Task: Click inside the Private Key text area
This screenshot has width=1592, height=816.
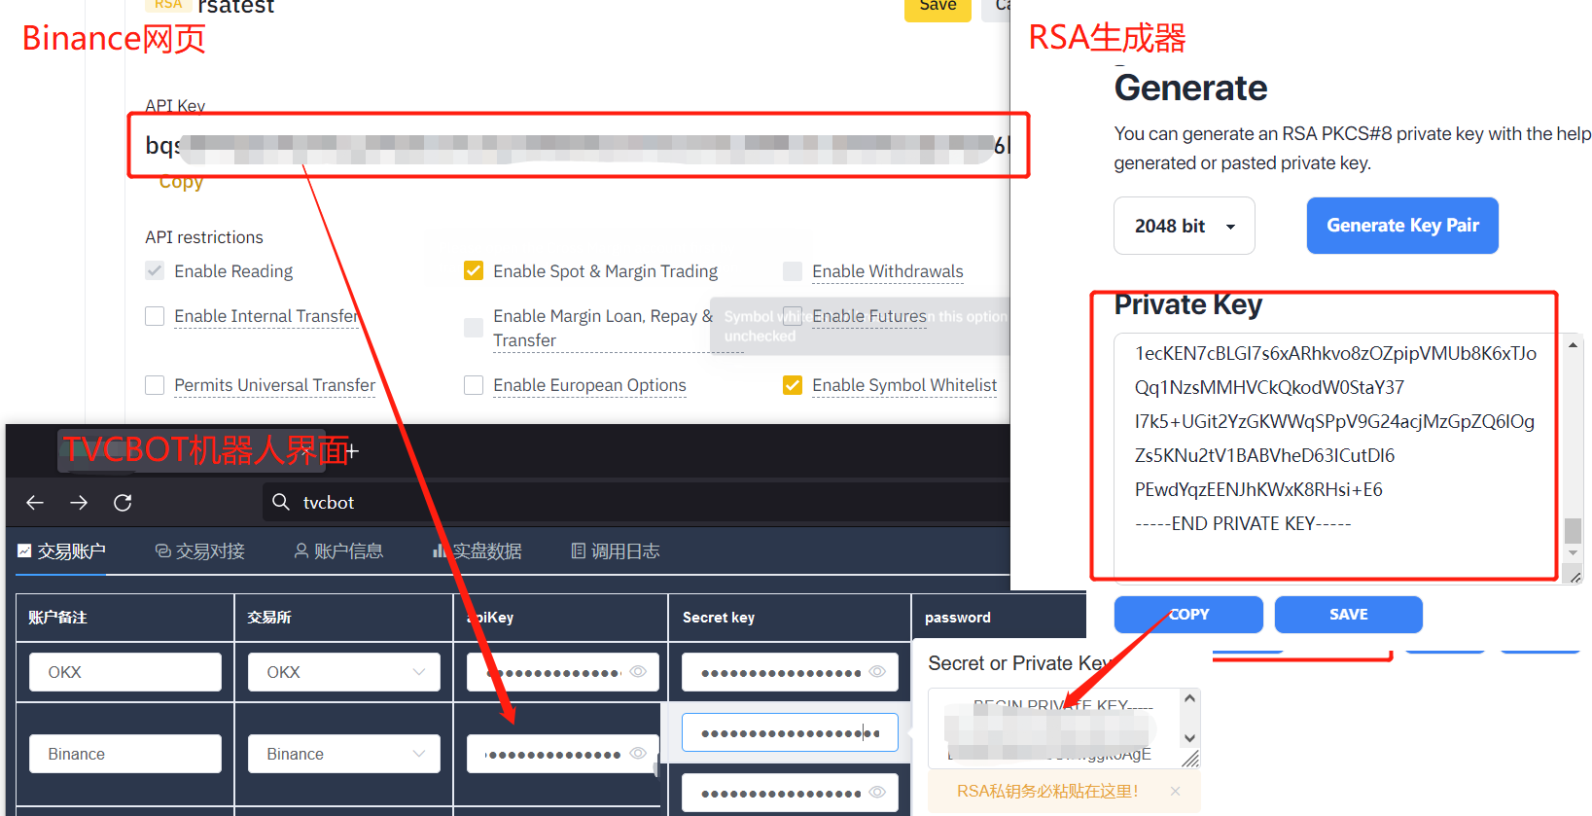Action: 1338,457
